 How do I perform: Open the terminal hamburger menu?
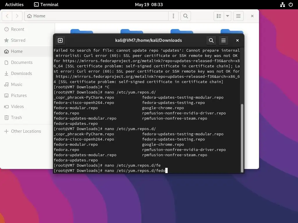(223, 40)
